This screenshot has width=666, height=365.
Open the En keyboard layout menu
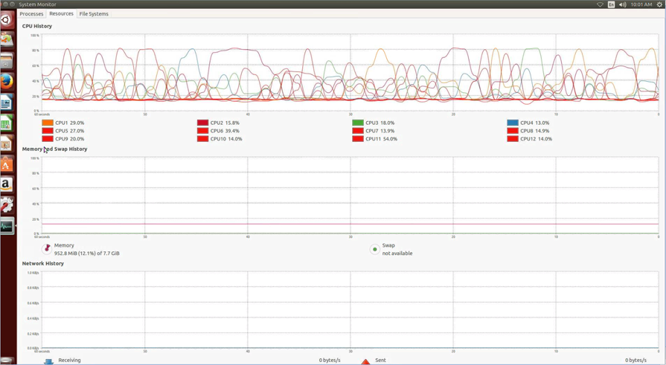[x=611, y=4]
